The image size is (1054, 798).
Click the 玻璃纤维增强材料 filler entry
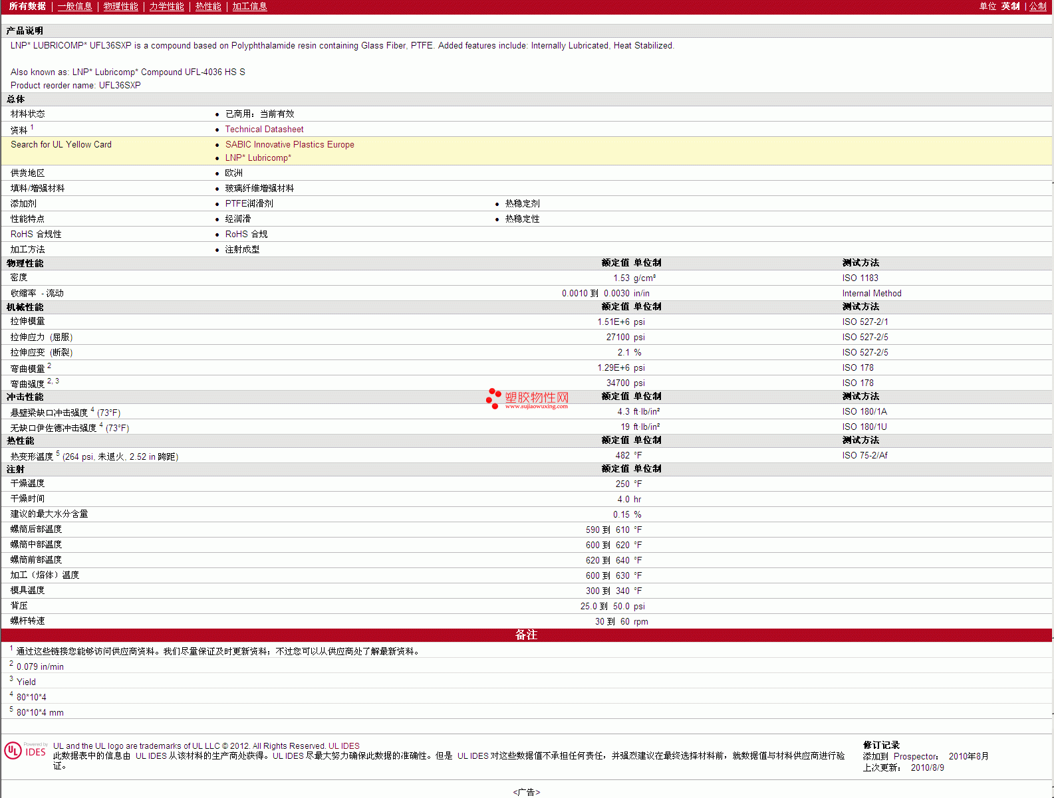point(259,189)
